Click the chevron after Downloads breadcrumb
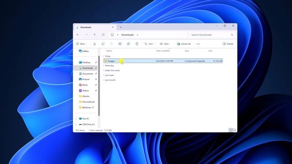The width and height of the screenshot is (292, 164). click(137, 35)
